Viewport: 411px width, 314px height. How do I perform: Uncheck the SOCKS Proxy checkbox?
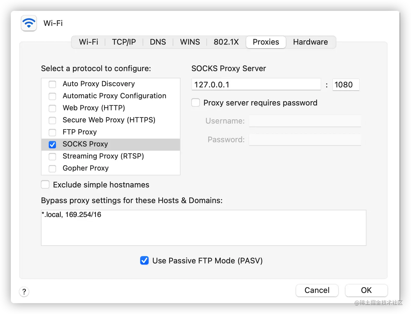click(x=52, y=145)
